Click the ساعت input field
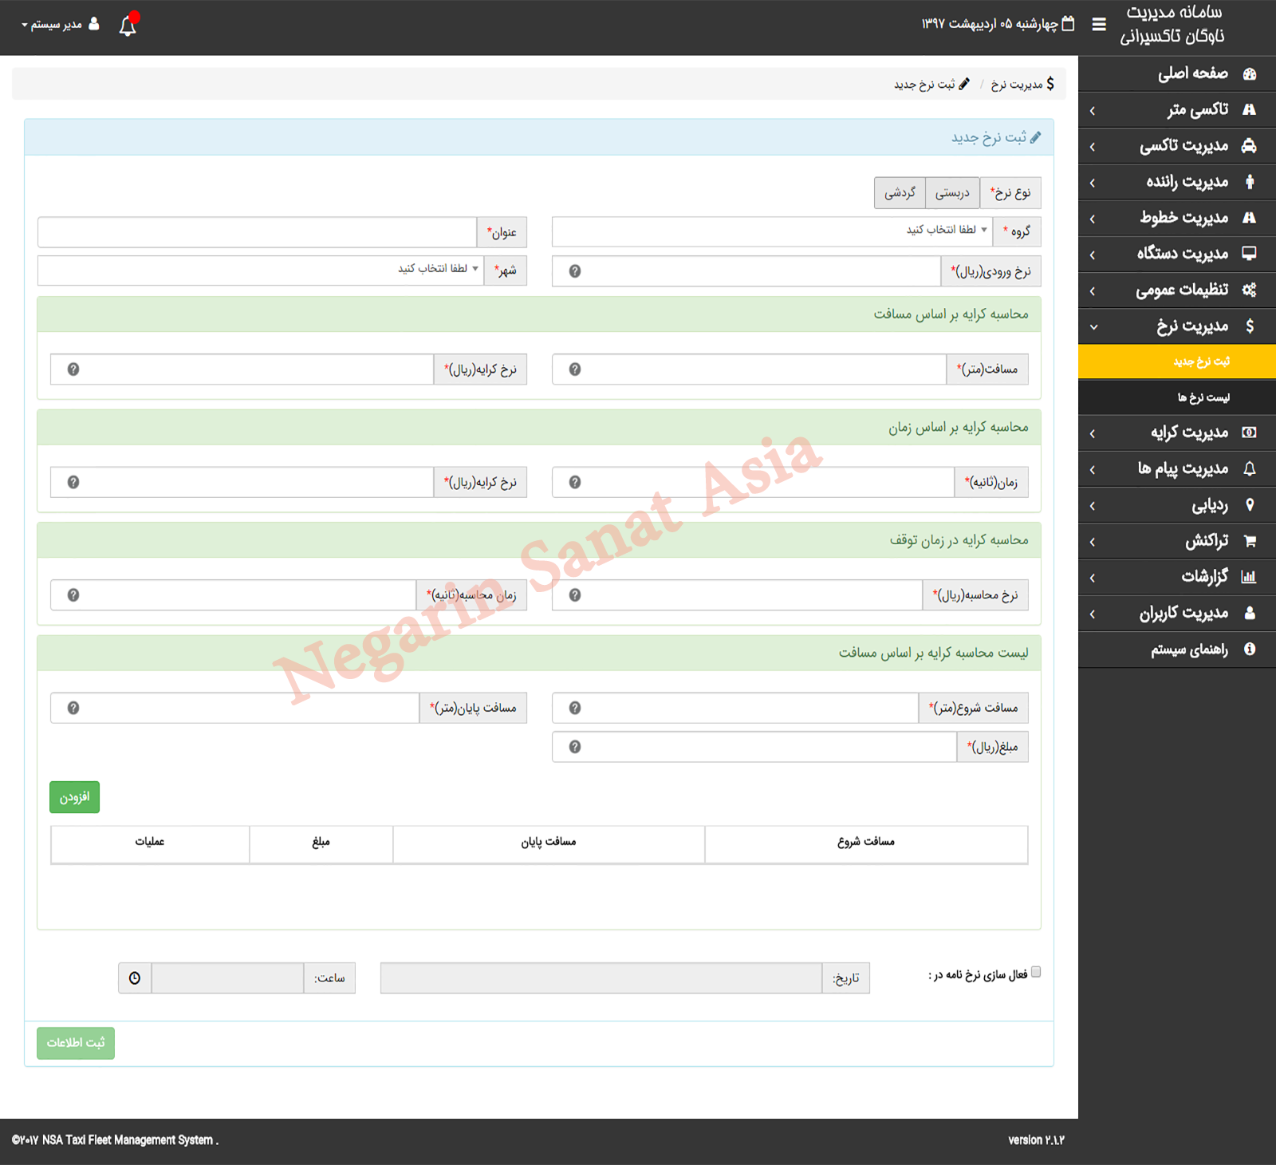This screenshot has height=1165, width=1276. click(x=227, y=978)
